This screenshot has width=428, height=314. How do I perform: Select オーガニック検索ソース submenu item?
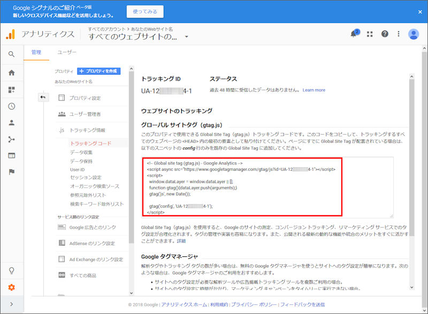click(x=95, y=186)
